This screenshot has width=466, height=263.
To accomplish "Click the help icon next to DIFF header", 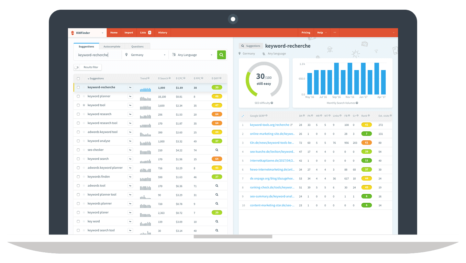I will [220, 78].
